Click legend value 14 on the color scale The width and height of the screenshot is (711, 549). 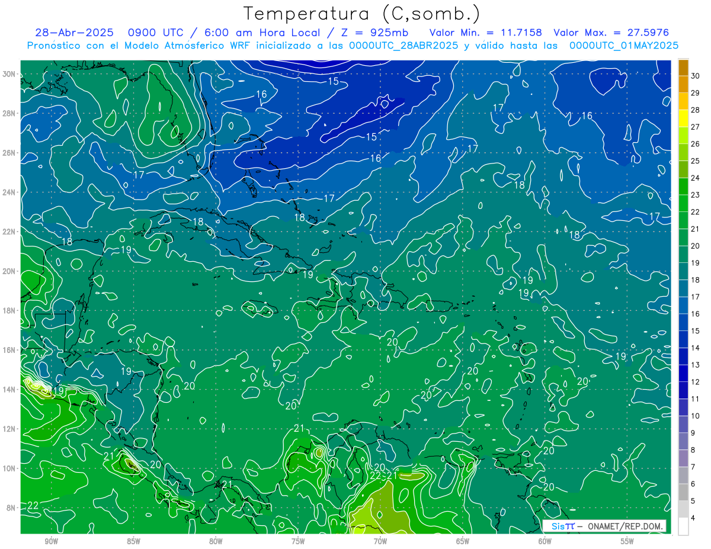click(x=696, y=348)
